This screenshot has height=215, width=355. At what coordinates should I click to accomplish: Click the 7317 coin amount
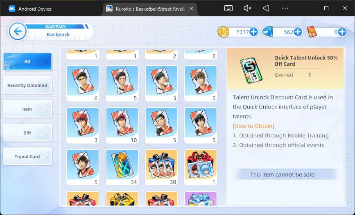(x=242, y=32)
